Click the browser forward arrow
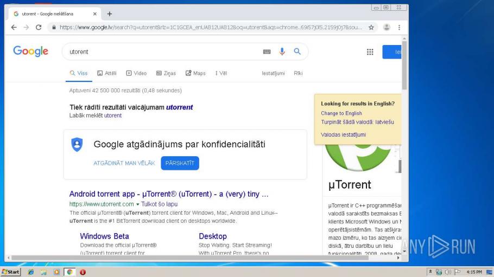Image resolution: width=494 pixels, height=277 pixels. click(x=26, y=28)
